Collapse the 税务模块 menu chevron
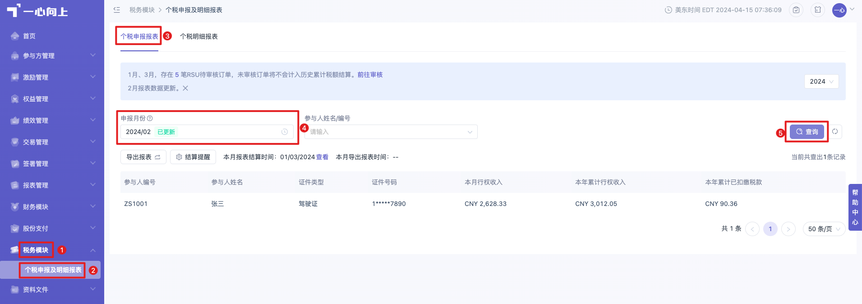862x304 pixels. coord(93,250)
